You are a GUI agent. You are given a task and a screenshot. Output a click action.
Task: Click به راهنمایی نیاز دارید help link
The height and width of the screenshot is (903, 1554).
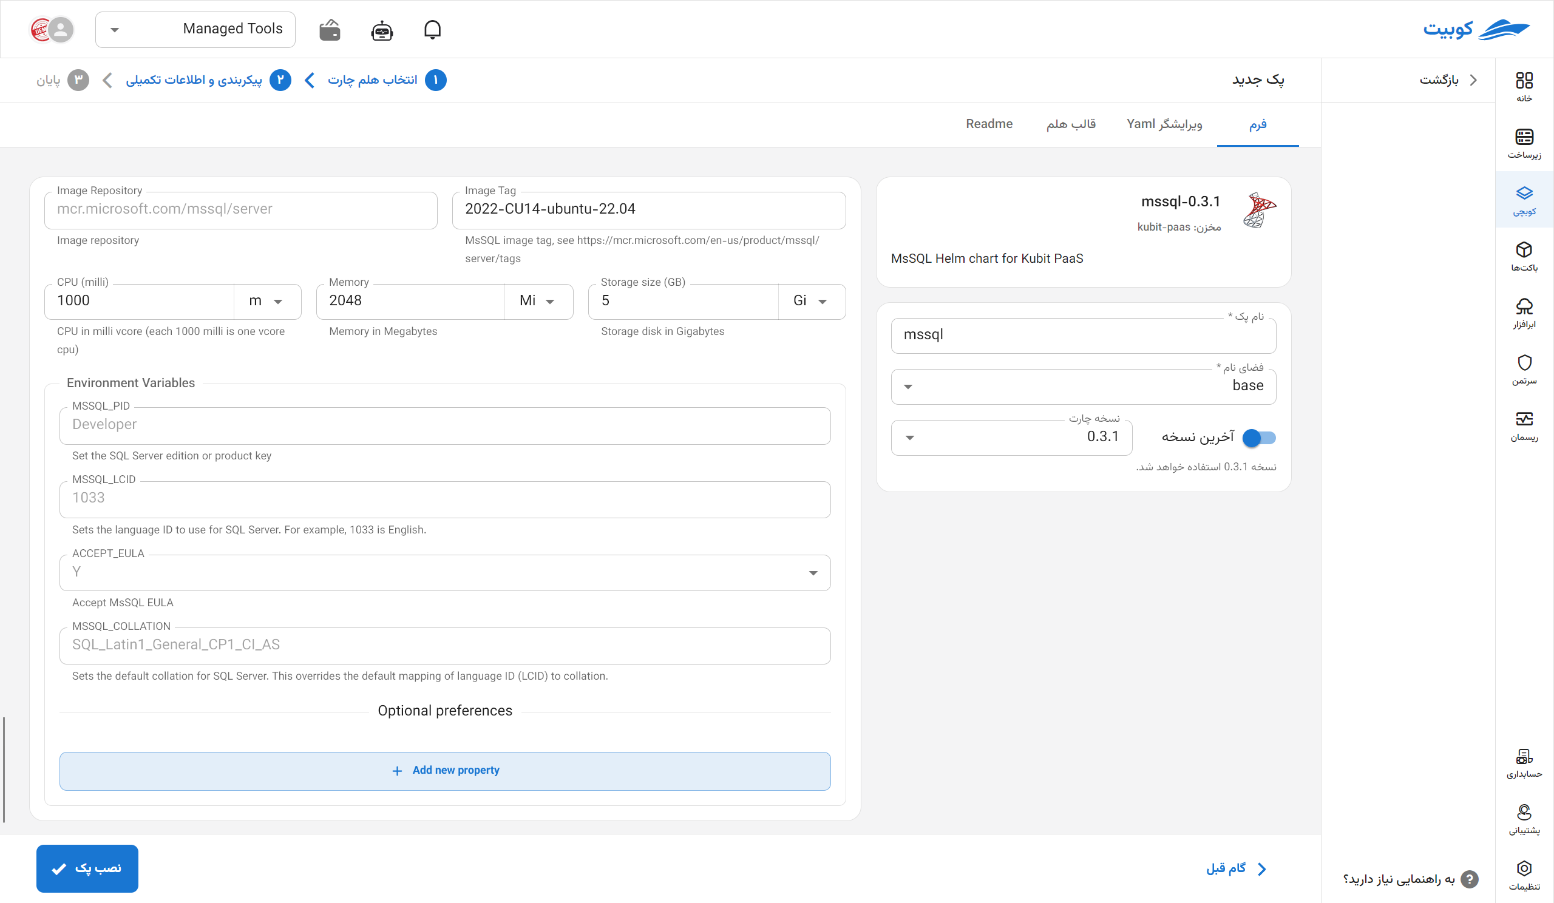1399,879
